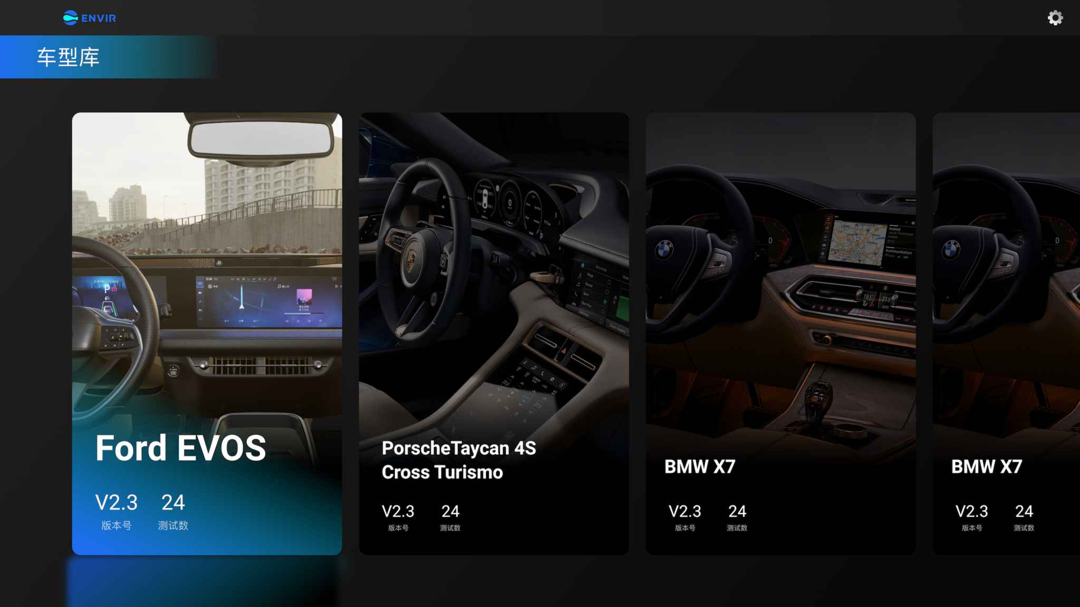Open the partially visible rightmost BMW X7 card
Viewport: 1080px width, 607px height.
click(x=1006, y=333)
